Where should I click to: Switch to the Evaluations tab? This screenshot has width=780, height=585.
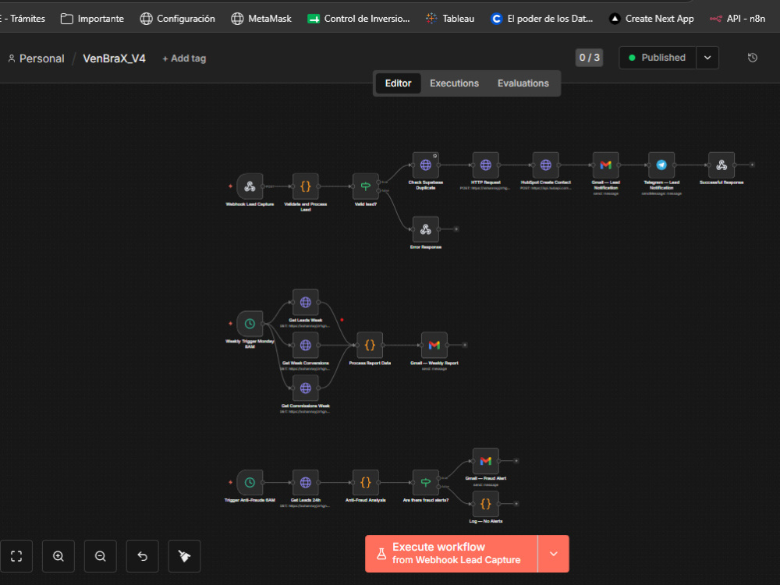point(523,83)
